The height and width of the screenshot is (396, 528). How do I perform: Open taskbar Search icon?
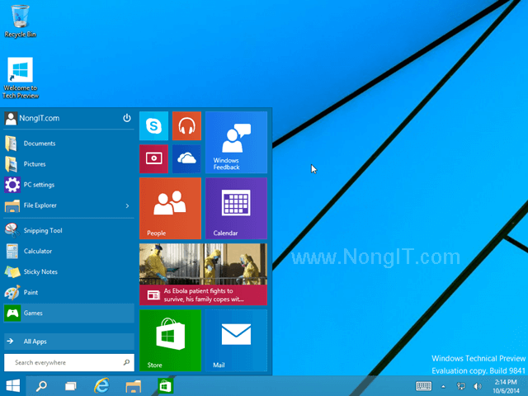coord(41,386)
